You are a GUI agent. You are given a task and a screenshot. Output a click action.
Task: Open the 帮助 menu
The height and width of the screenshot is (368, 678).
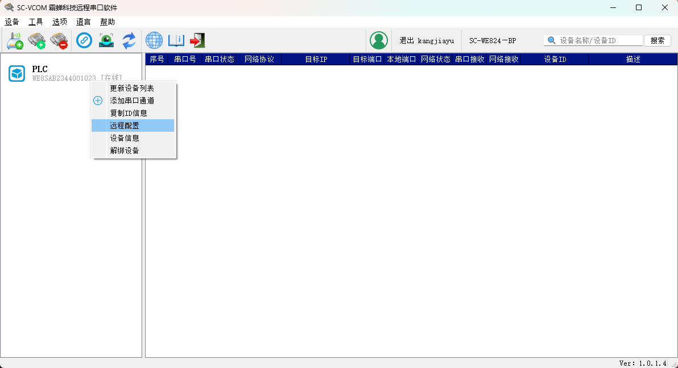coord(108,22)
